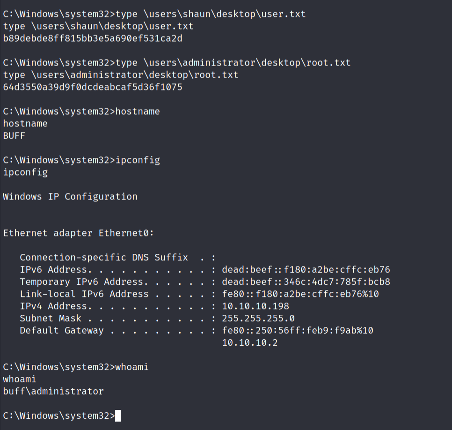Screen dimensions: 452x430
Task: Click the Ethernet adapter Ethernet0 line
Action: (79, 233)
